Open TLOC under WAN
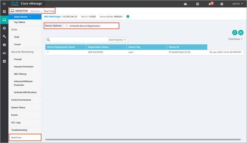The height and width of the screenshot is (143, 247). 17,37
